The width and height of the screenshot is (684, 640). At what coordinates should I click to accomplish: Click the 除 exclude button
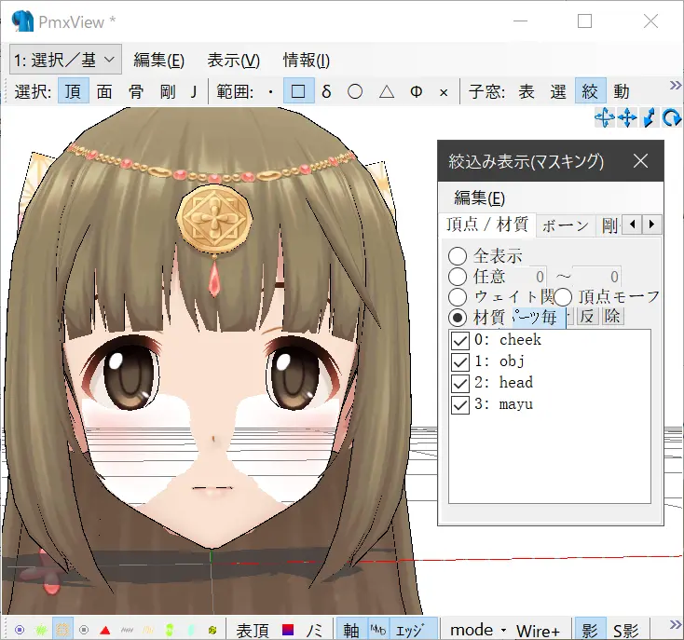pyautogui.click(x=612, y=317)
